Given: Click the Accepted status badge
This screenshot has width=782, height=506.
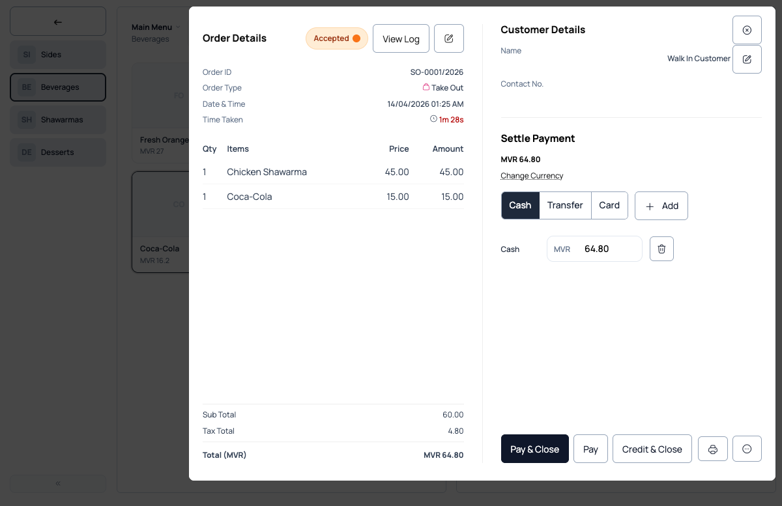Looking at the screenshot, I should click(x=337, y=38).
